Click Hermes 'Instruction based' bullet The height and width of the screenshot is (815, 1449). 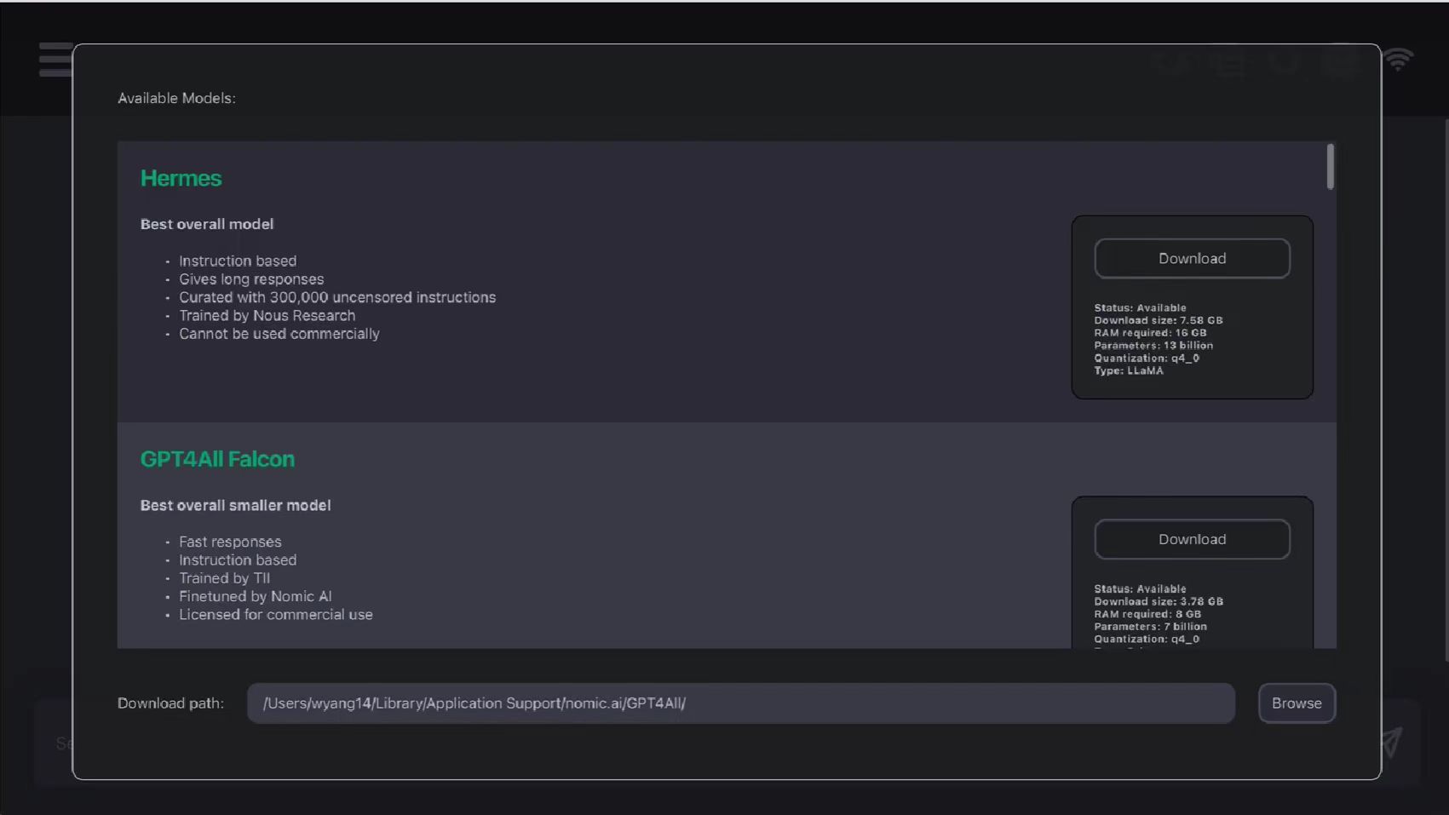pyautogui.click(x=238, y=261)
